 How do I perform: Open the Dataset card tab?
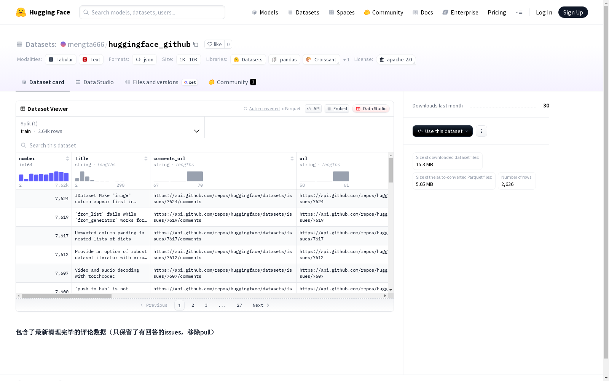[43, 82]
